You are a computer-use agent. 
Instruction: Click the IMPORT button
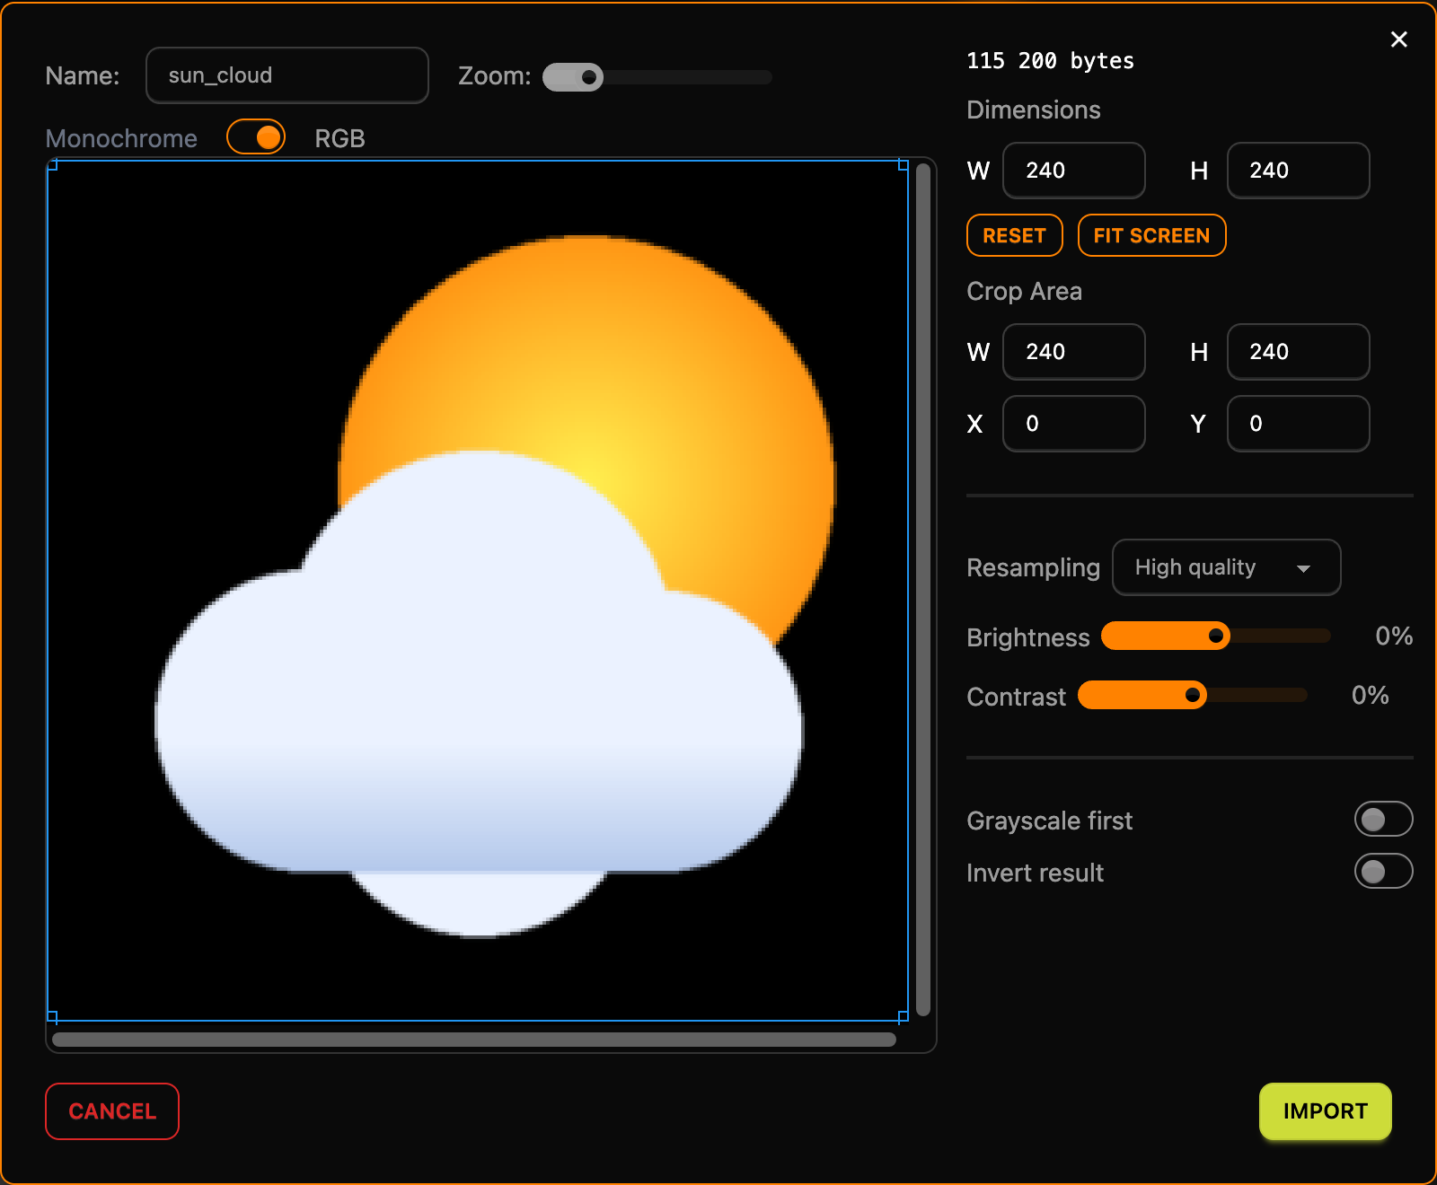point(1325,1111)
